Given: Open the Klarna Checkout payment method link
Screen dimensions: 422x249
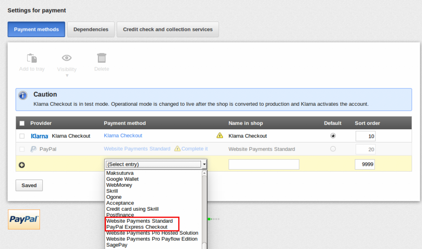Looking at the screenshot, I should pyautogui.click(x=123, y=135).
